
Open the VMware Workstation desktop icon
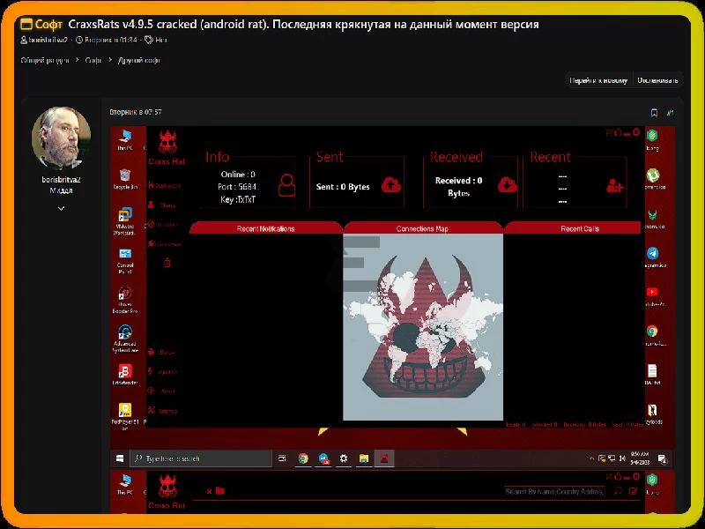[x=125, y=221]
